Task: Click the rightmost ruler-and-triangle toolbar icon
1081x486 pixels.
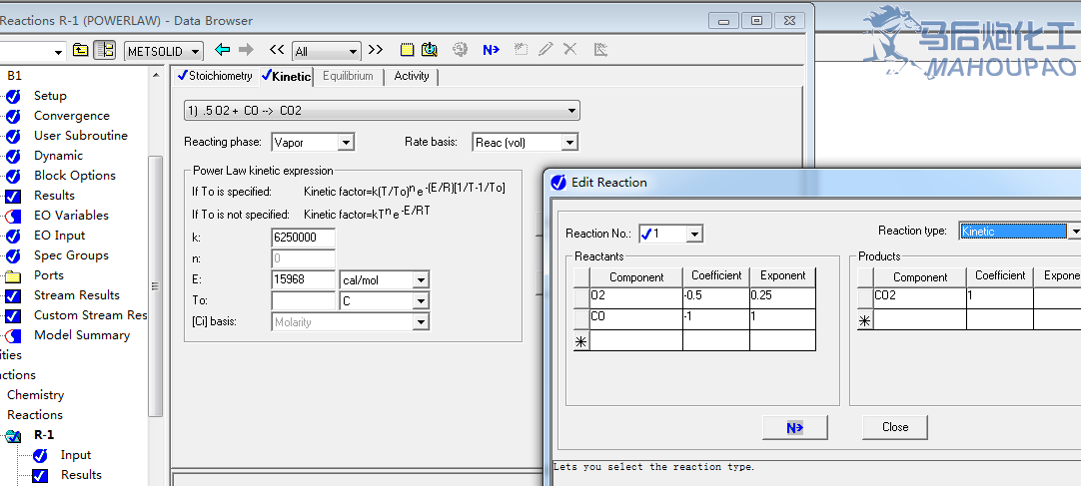Action: 599,50
